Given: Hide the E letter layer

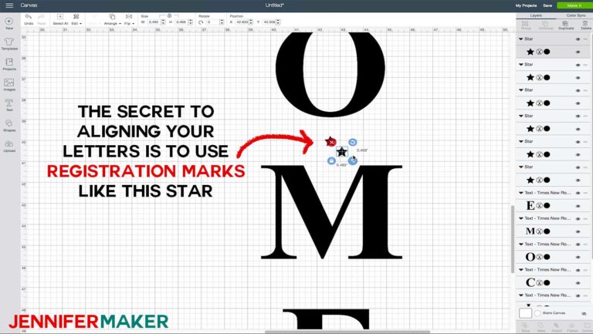Looking at the screenshot, I should [x=578, y=206].
